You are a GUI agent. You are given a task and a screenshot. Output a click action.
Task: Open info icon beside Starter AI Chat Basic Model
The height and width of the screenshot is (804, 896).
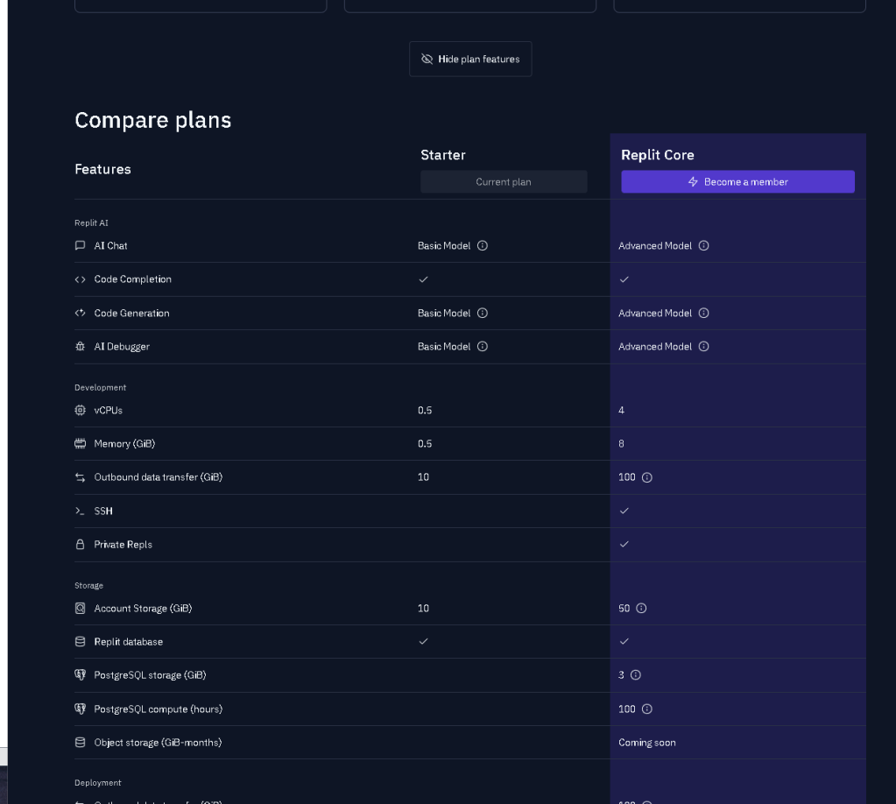pyautogui.click(x=483, y=246)
